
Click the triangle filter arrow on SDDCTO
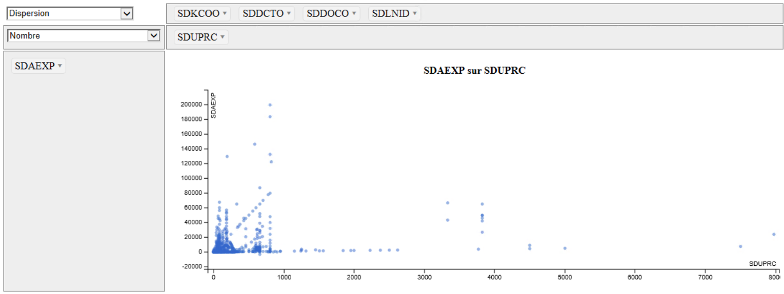tap(289, 14)
